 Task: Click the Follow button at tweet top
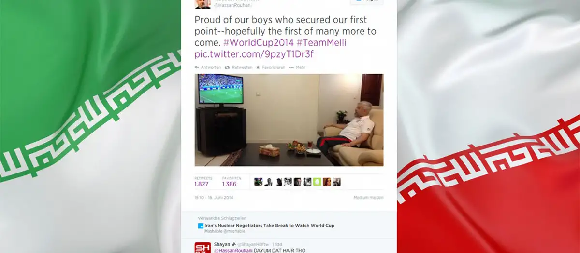[367, 2]
